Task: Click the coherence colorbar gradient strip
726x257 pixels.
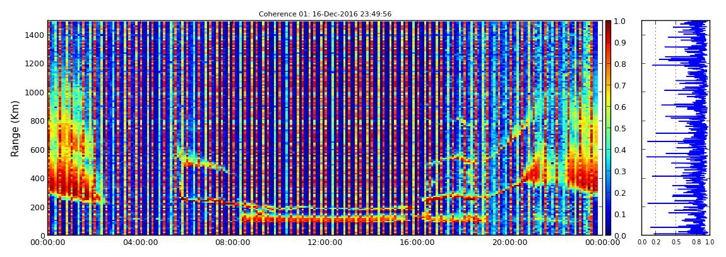Action: tap(609, 128)
